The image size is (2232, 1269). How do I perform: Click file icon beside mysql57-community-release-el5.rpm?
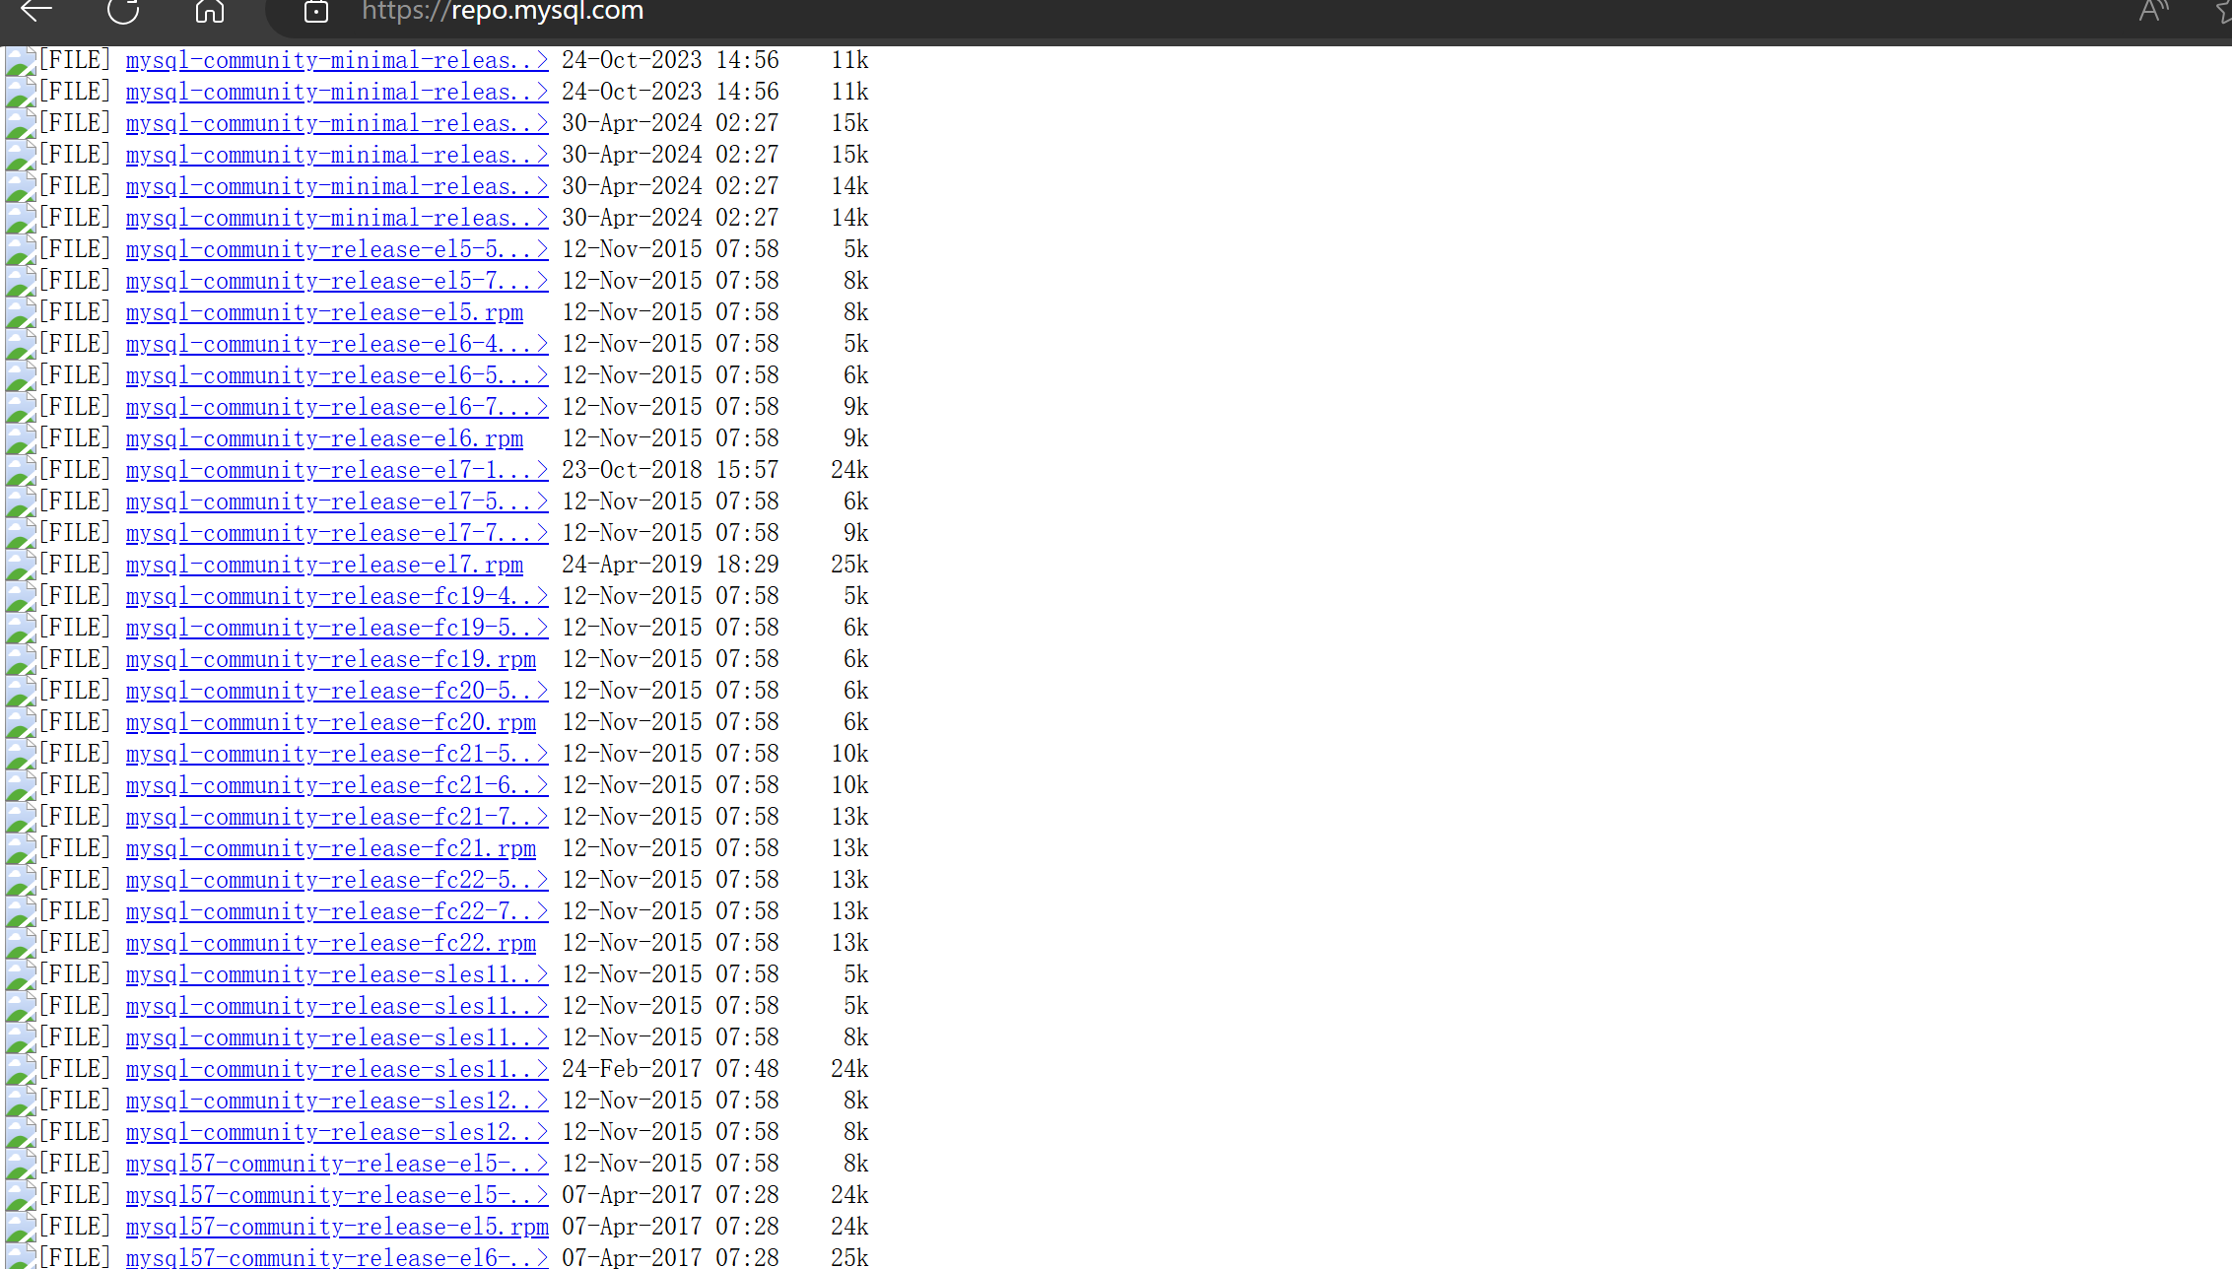[x=21, y=1228]
